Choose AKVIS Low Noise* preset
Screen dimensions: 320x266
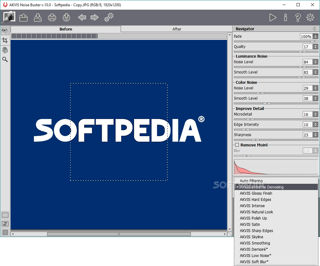(276, 256)
